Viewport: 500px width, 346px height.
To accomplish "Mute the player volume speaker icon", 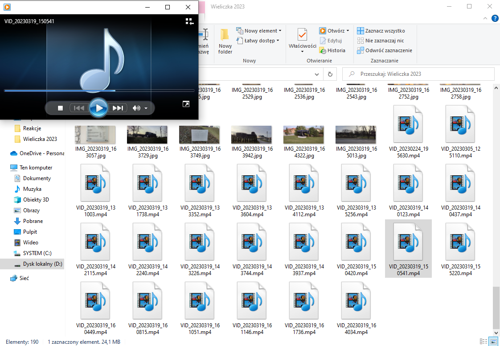I will point(136,108).
